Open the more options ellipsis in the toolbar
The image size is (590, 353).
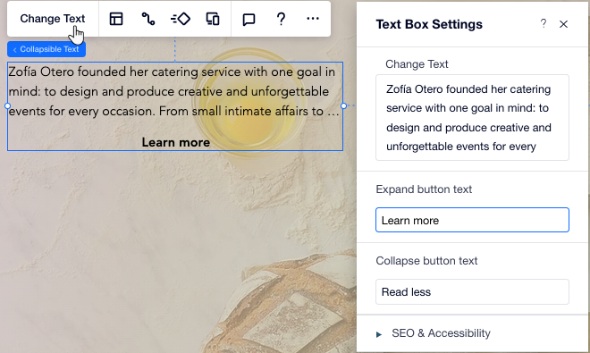(x=313, y=18)
